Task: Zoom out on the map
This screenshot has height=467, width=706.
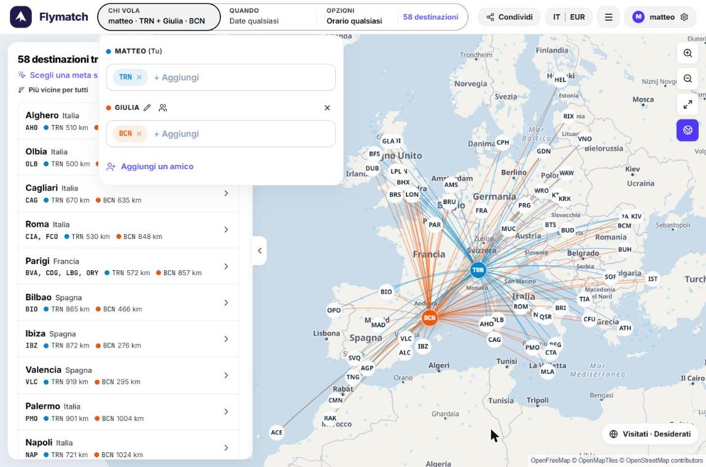Action: pos(688,78)
